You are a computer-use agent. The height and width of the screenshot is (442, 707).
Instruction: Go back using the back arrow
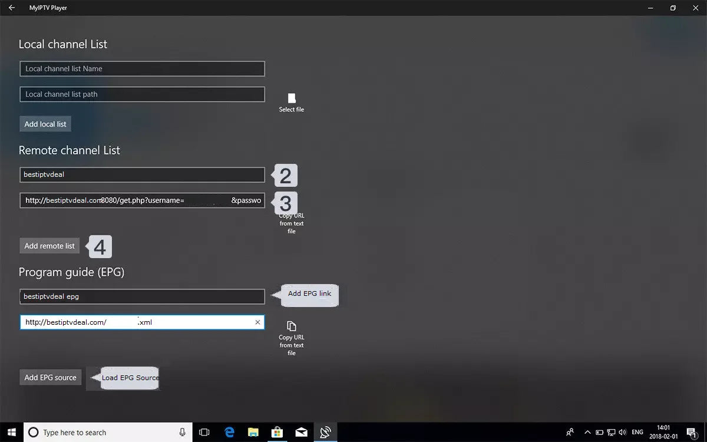(x=12, y=8)
